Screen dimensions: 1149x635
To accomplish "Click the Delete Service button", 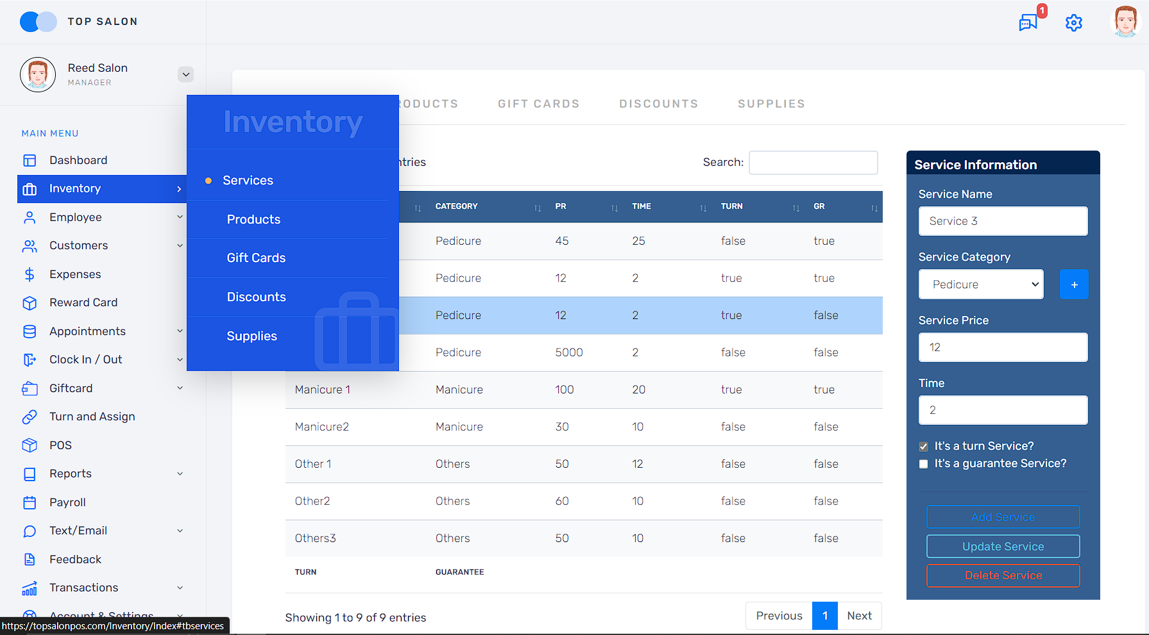I will coord(1002,575).
